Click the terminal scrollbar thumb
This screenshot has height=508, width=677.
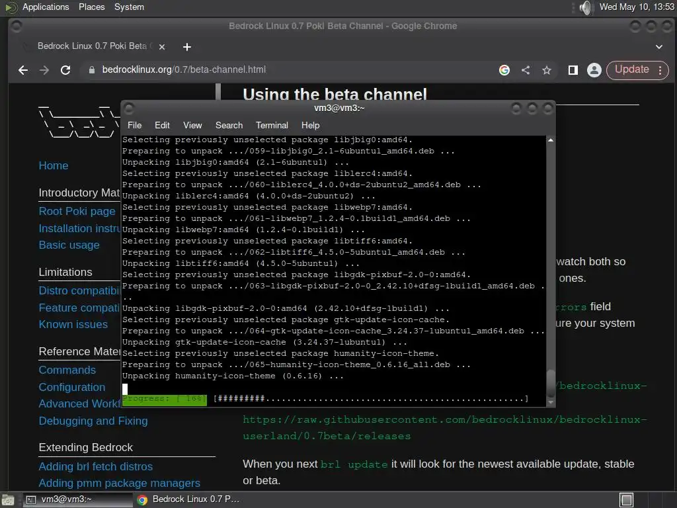point(551,383)
